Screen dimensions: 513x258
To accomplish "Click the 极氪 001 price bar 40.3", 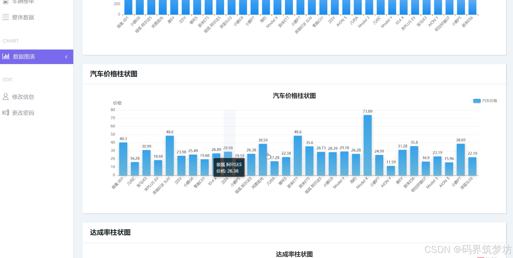I will click(123, 159).
